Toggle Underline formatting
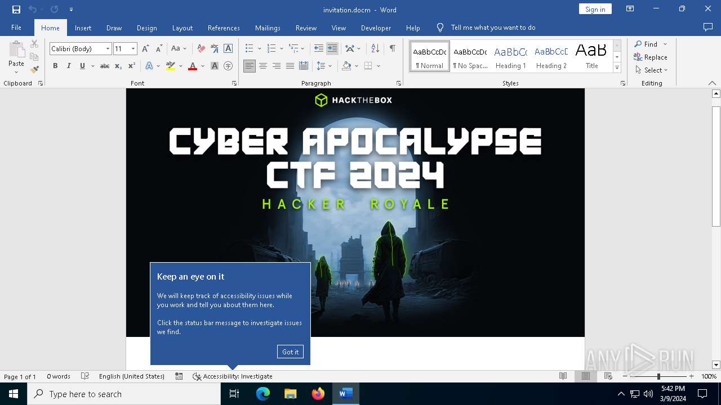721x405 pixels. 82,66
